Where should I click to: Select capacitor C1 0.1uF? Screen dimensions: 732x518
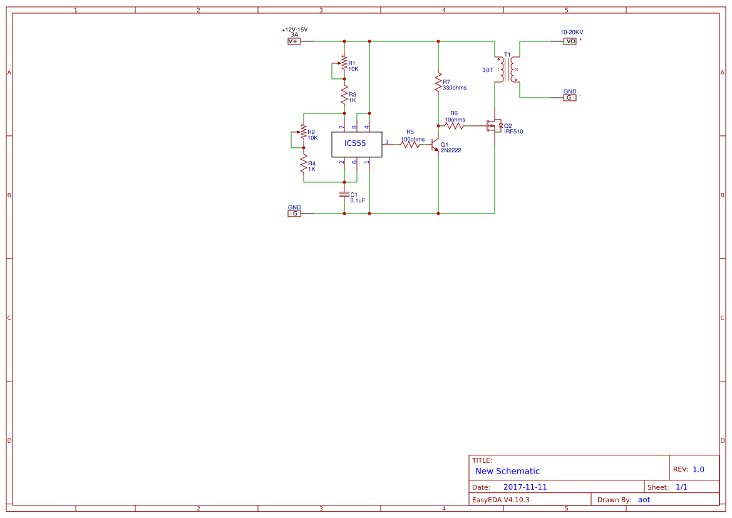344,195
